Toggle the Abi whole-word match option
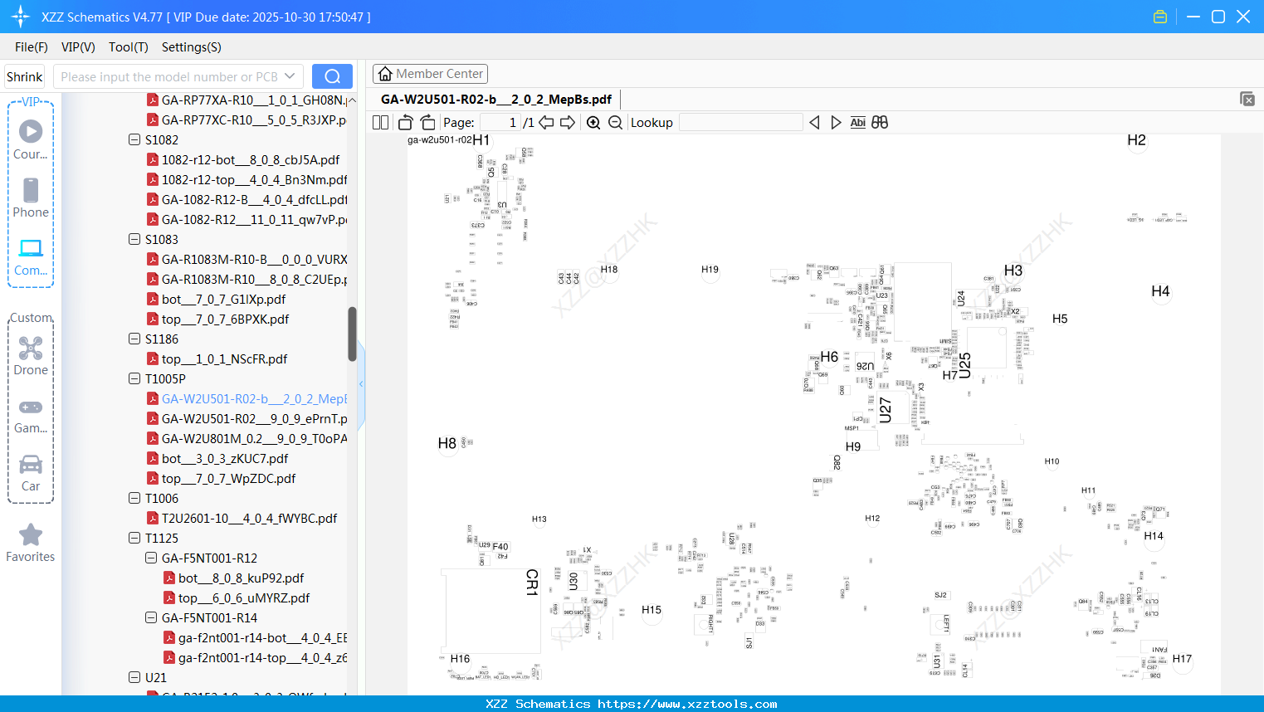This screenshot has height=712, width=1264. (857, 122)
